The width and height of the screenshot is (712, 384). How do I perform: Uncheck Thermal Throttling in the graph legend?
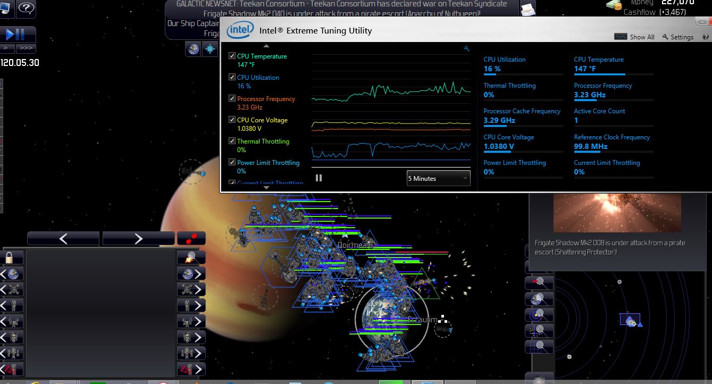(x=232, y=141)
